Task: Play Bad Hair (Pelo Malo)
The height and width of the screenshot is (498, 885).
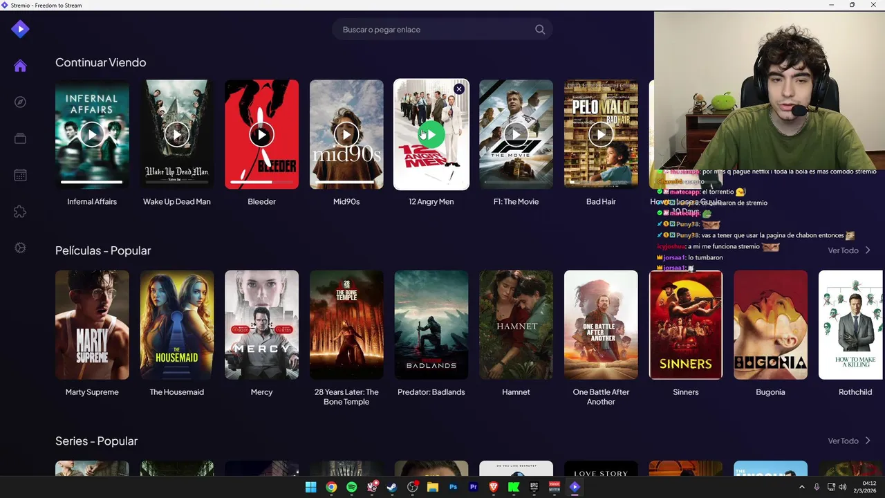Action: (601, 134)
